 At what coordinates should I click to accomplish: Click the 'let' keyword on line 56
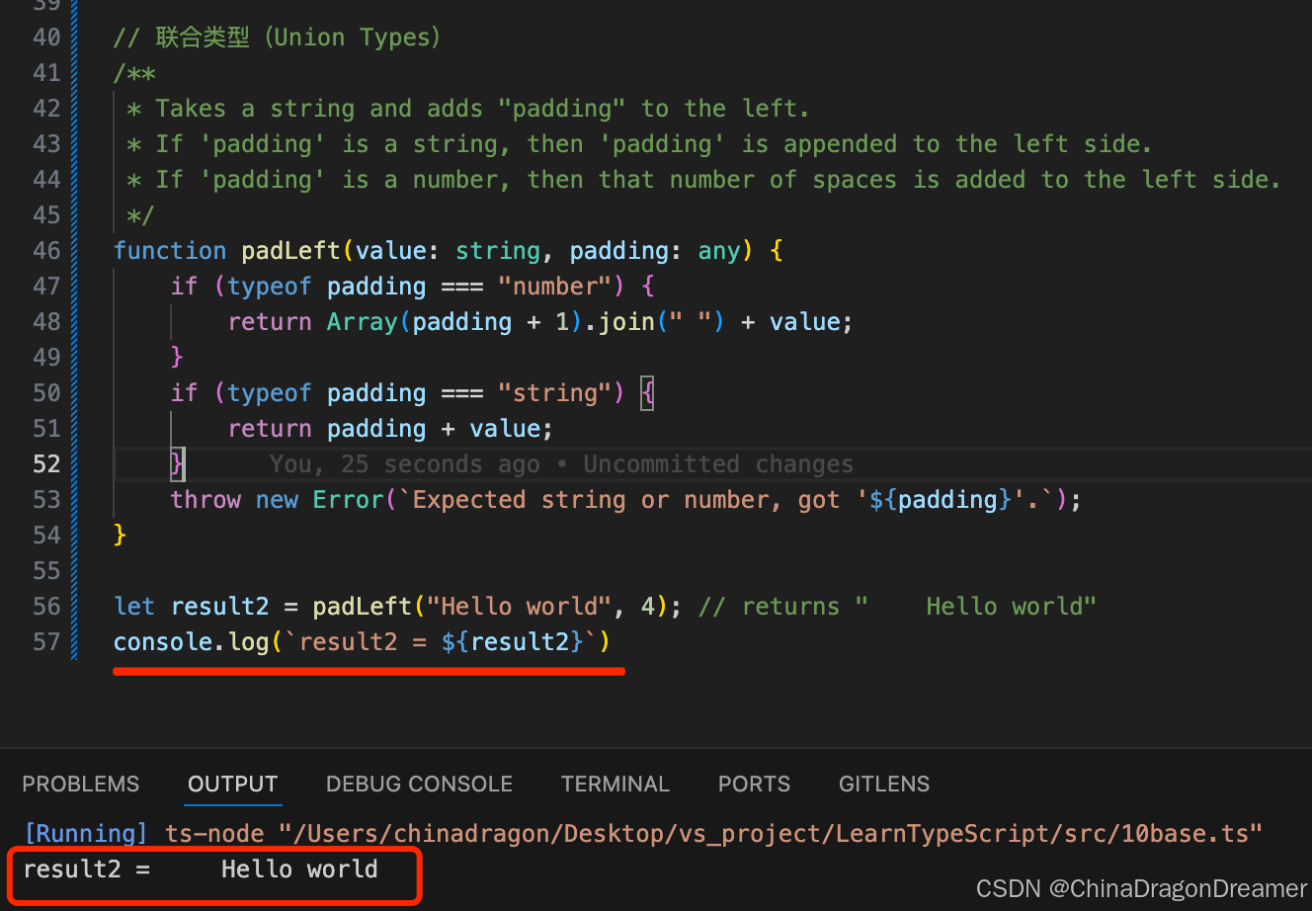(x=134, y=607)
